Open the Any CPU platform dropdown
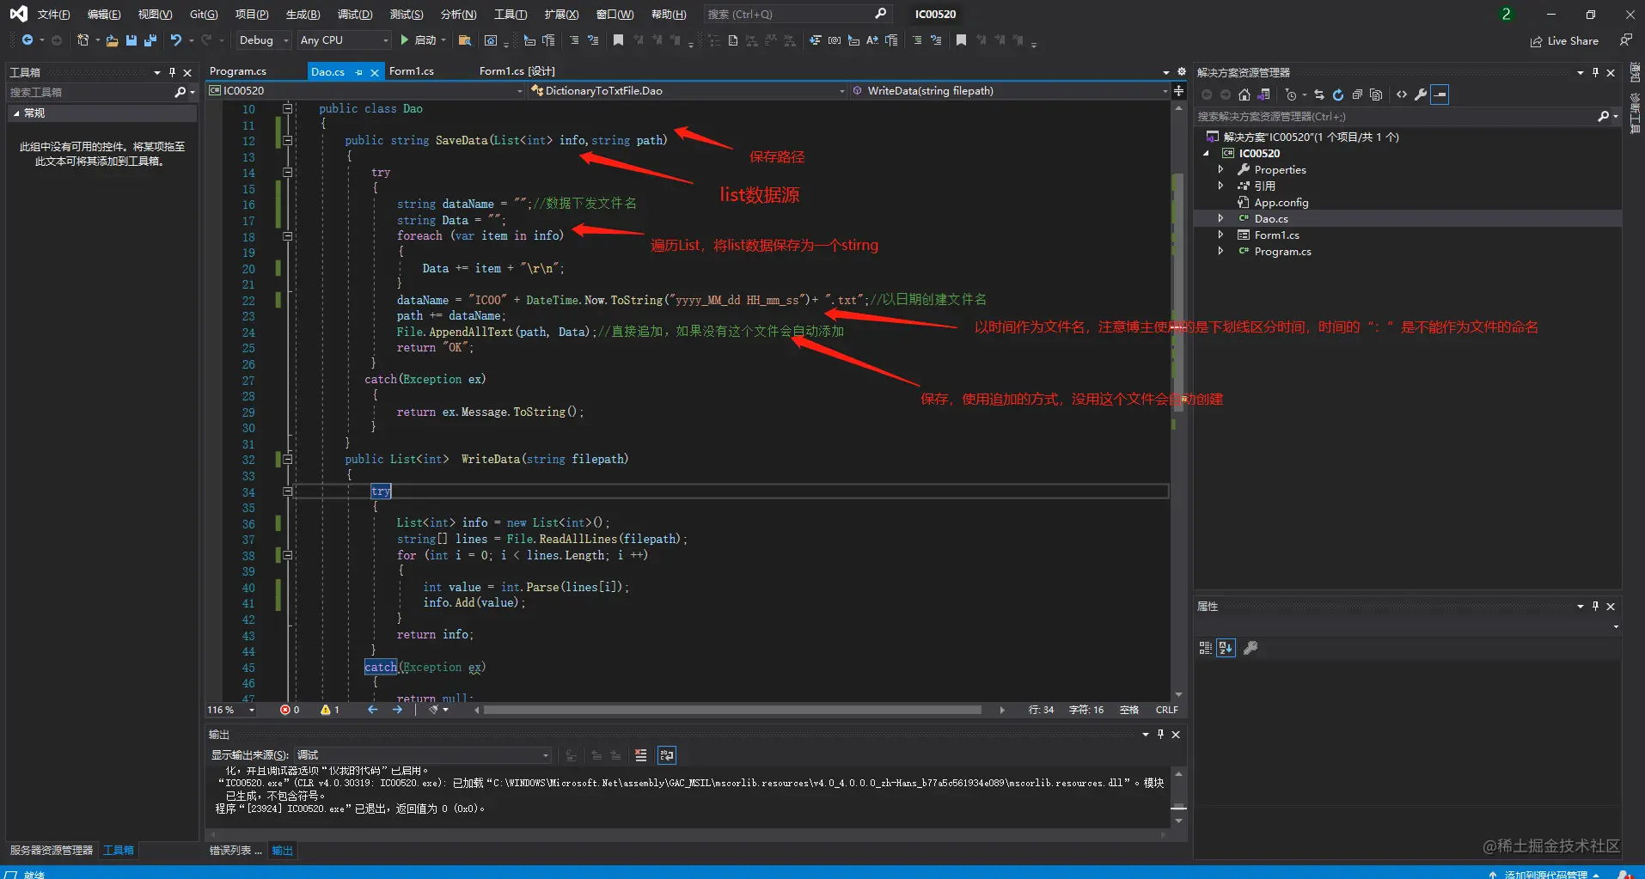The height and width of the screenshot is (879, 1645). point(344,40)
